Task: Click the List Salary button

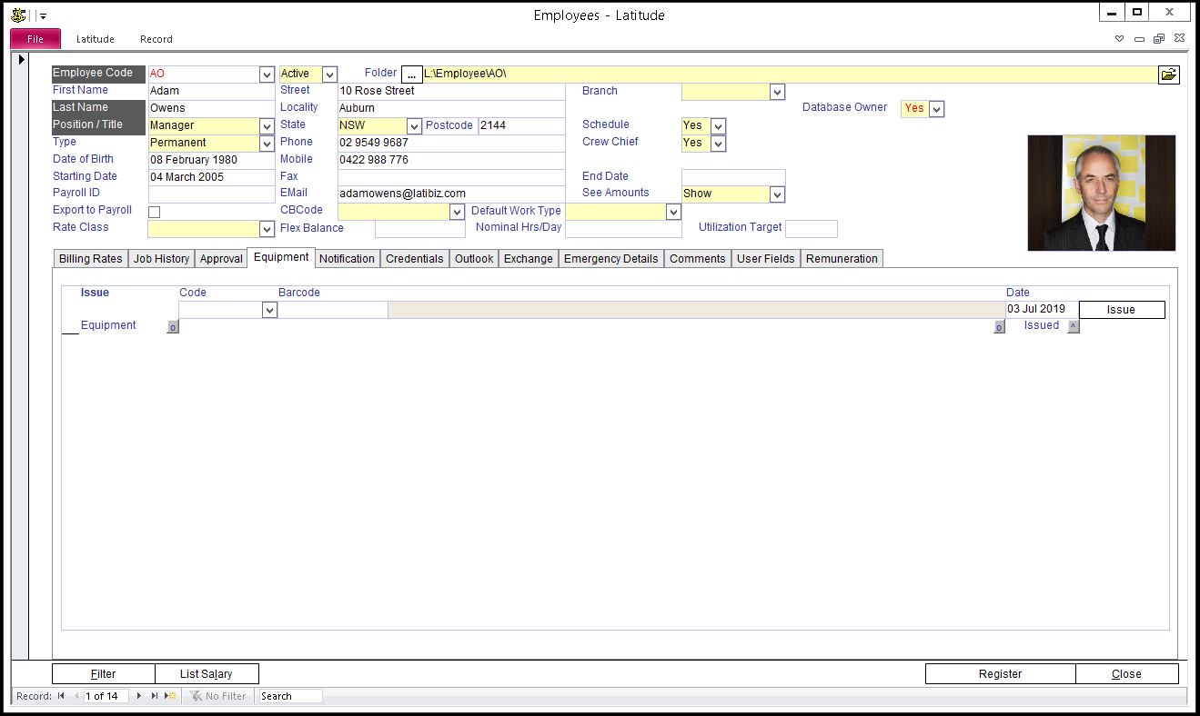Action: pyautogui.click(x=207, y=674)
